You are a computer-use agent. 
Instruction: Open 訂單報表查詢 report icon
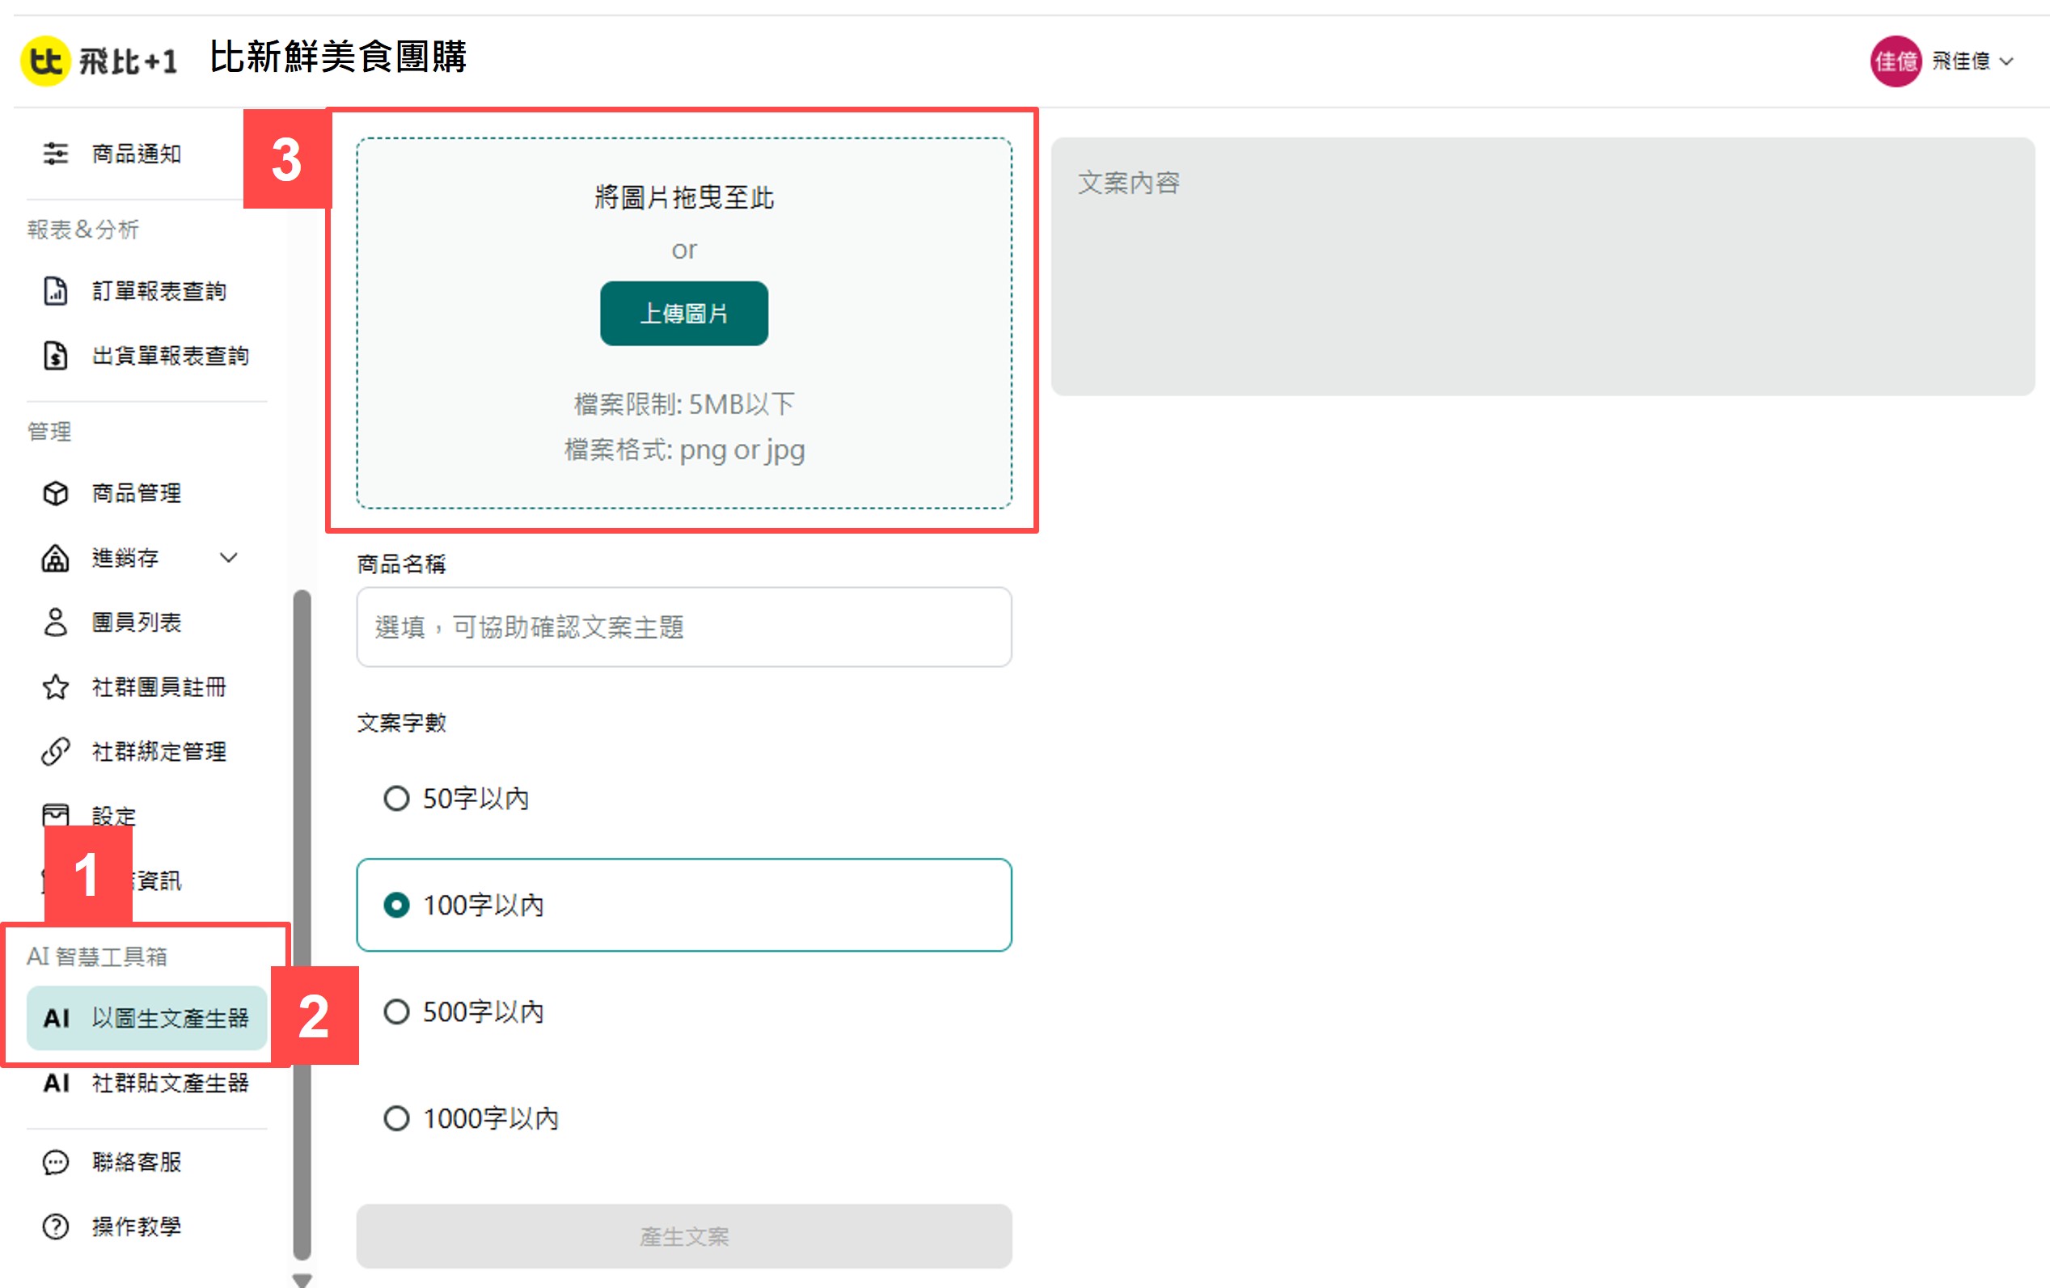[x=55, y=290]
